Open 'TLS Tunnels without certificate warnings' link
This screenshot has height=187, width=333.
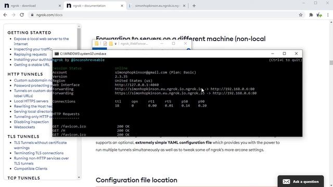[x=41, y=145]
